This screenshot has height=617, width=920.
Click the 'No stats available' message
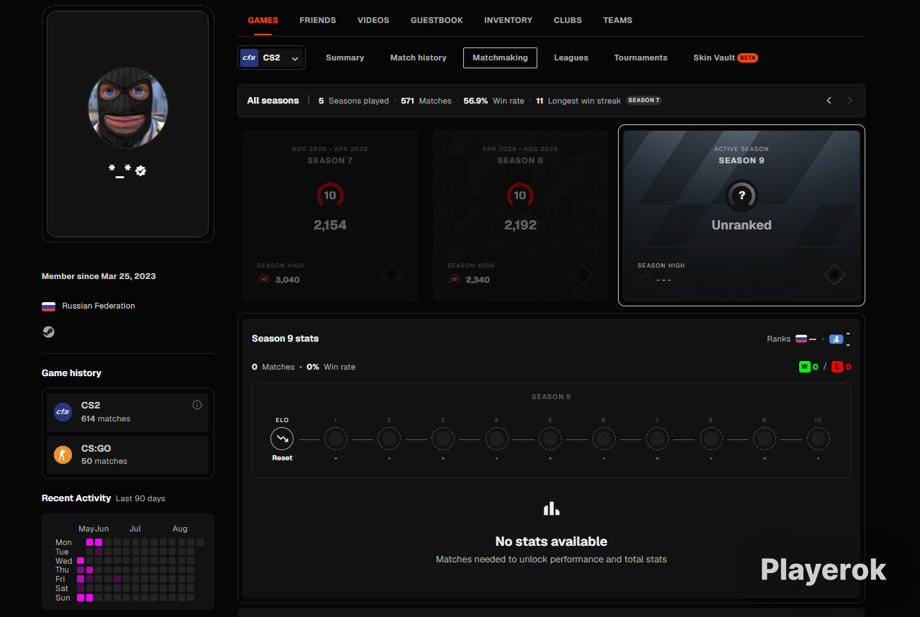pyautogui.click(x=552, y=541)
